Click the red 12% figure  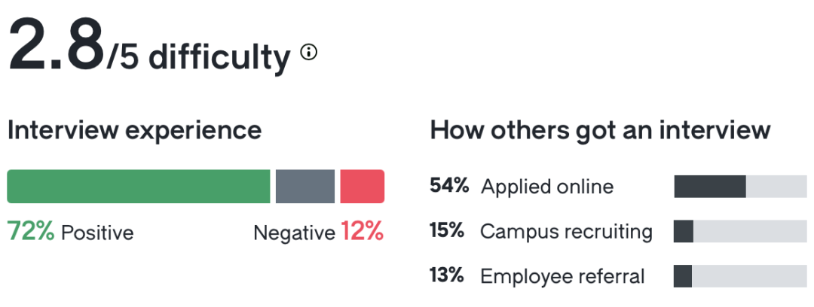[x=363, y=232]
